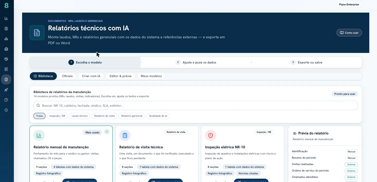This screenshot has width=377, height=182.
Task: Click the magnifier icon in search field
Action: click(x=38, y=105)
